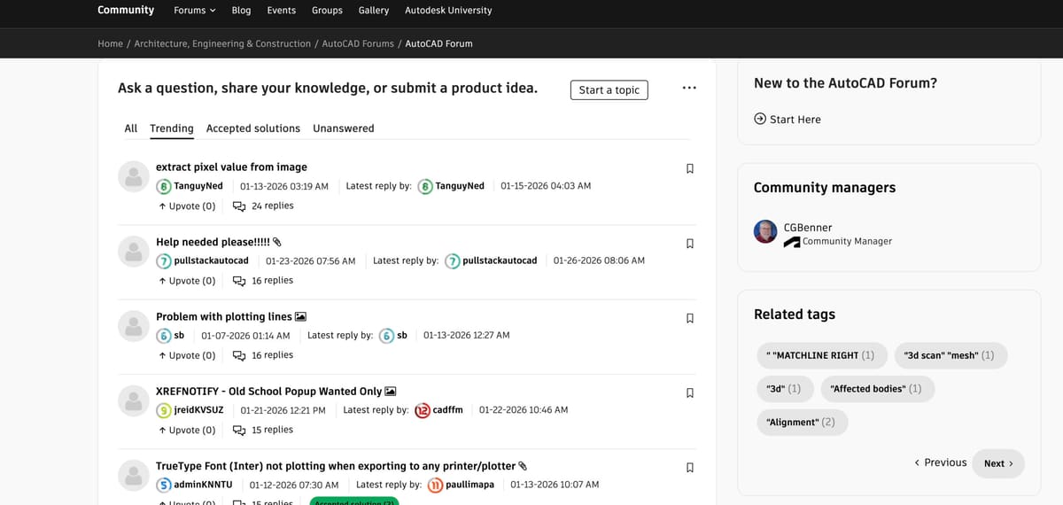
Task: Click the avatar beside 'Problem with plotting lines'
Action: [x=133, y=325]
